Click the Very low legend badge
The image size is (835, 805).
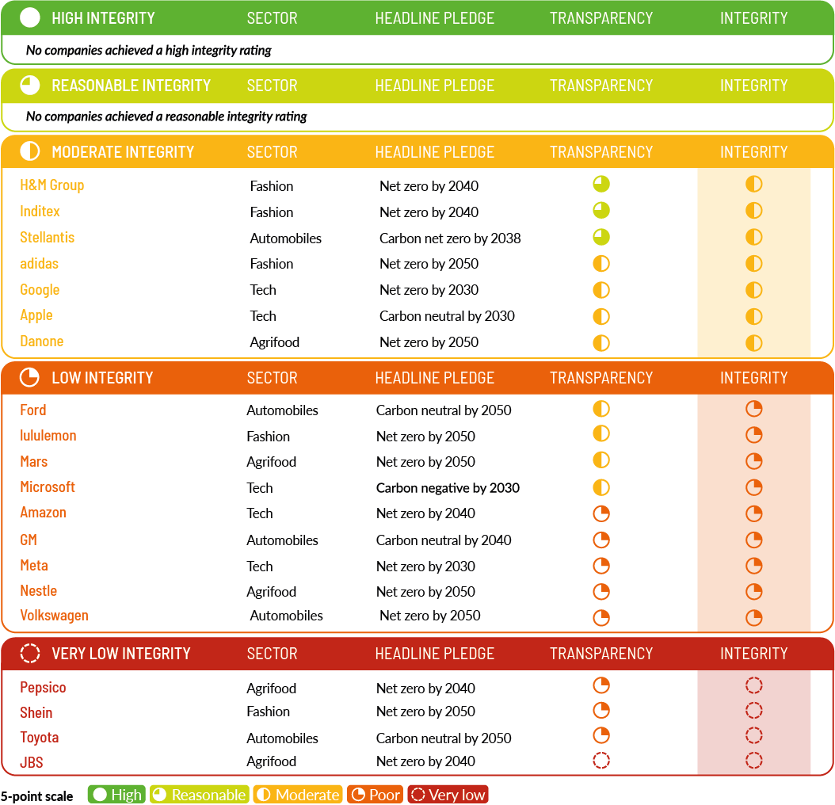point(448,795)
